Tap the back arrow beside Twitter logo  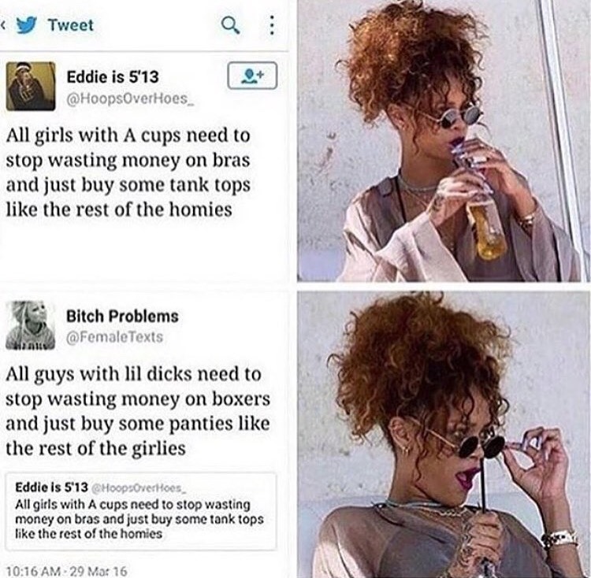point(3,26)
